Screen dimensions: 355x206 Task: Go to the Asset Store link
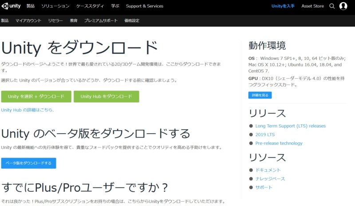pyautogui.click(x=312, y=6)
